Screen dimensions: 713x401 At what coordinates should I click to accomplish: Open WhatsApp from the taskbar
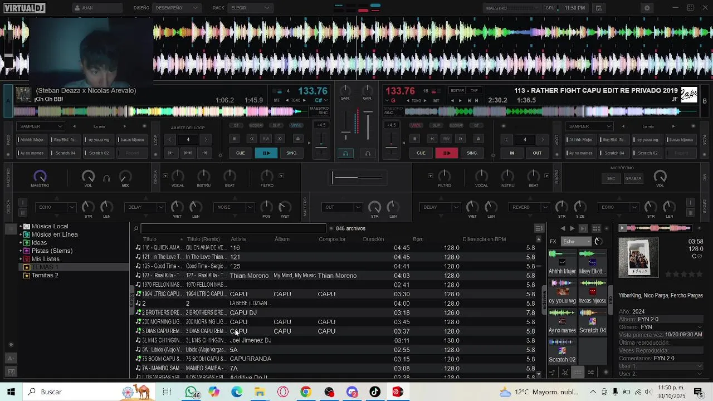click(x=192, y=392)
